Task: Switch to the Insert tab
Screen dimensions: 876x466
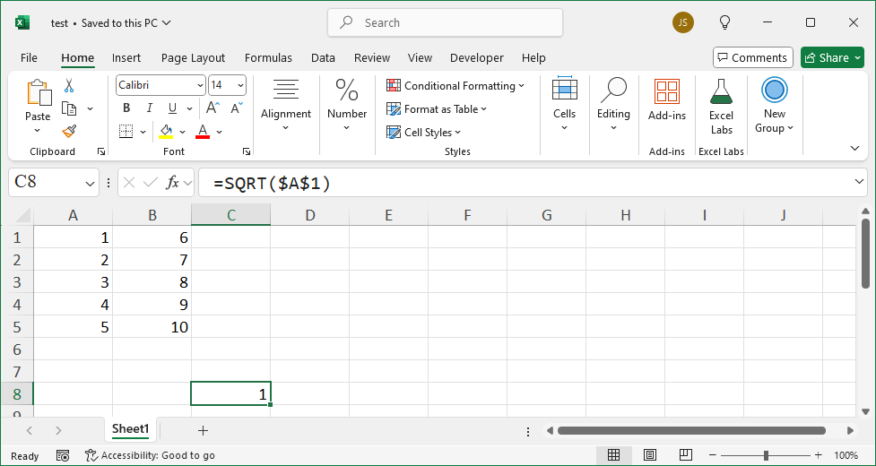Action: (x=126, y=58)
